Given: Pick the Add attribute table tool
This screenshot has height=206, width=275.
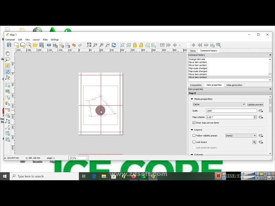Looking at the screenshot, I should pos(8,133).
